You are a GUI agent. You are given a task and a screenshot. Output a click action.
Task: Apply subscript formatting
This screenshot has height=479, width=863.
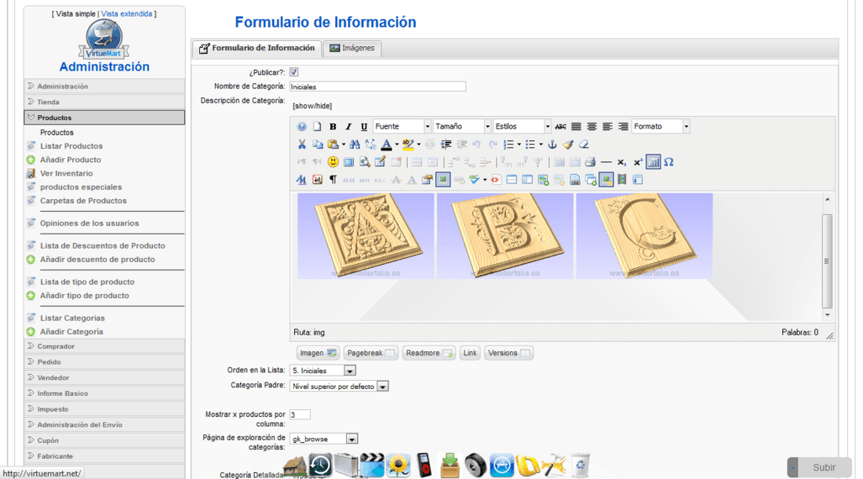pos(621,161)
